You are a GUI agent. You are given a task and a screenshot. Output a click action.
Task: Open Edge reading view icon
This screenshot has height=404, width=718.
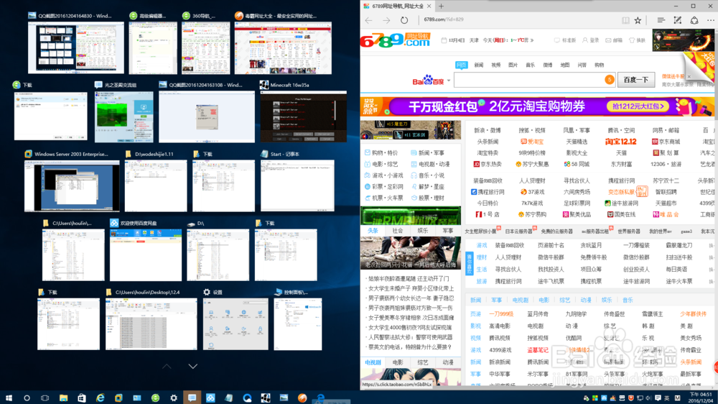(x=625, y=20)
